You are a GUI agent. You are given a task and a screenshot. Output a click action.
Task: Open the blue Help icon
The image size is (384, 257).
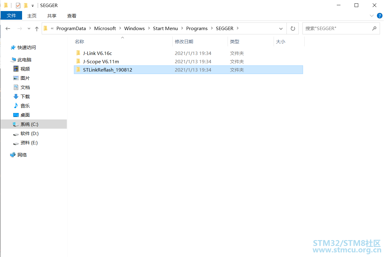tap(380, 16)
